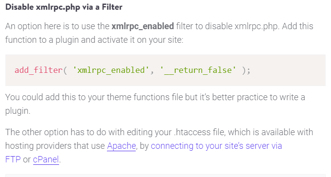Click the green '__return_false' string in the code

(198, 70)
